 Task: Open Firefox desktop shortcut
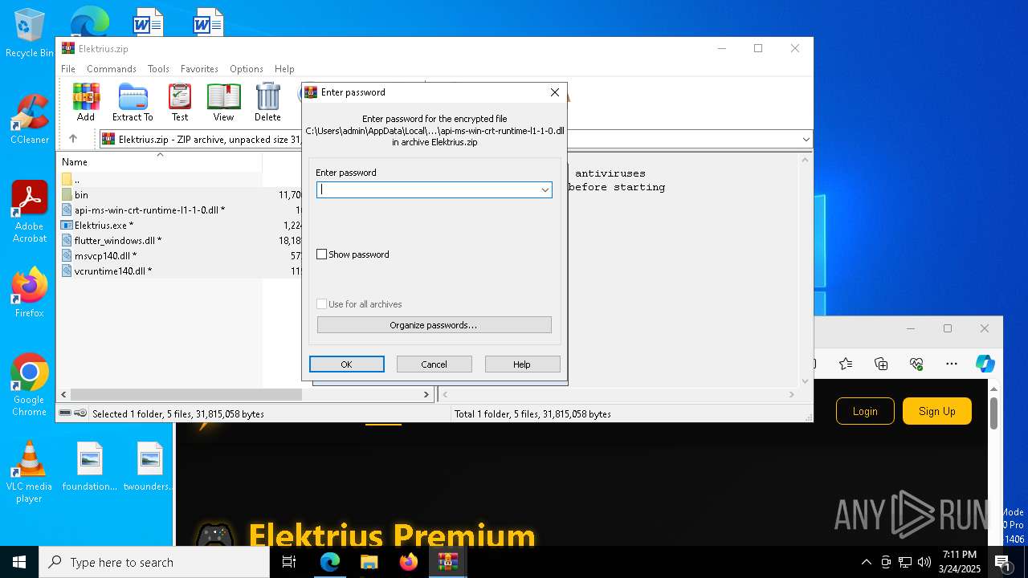[x=30, y=292]
